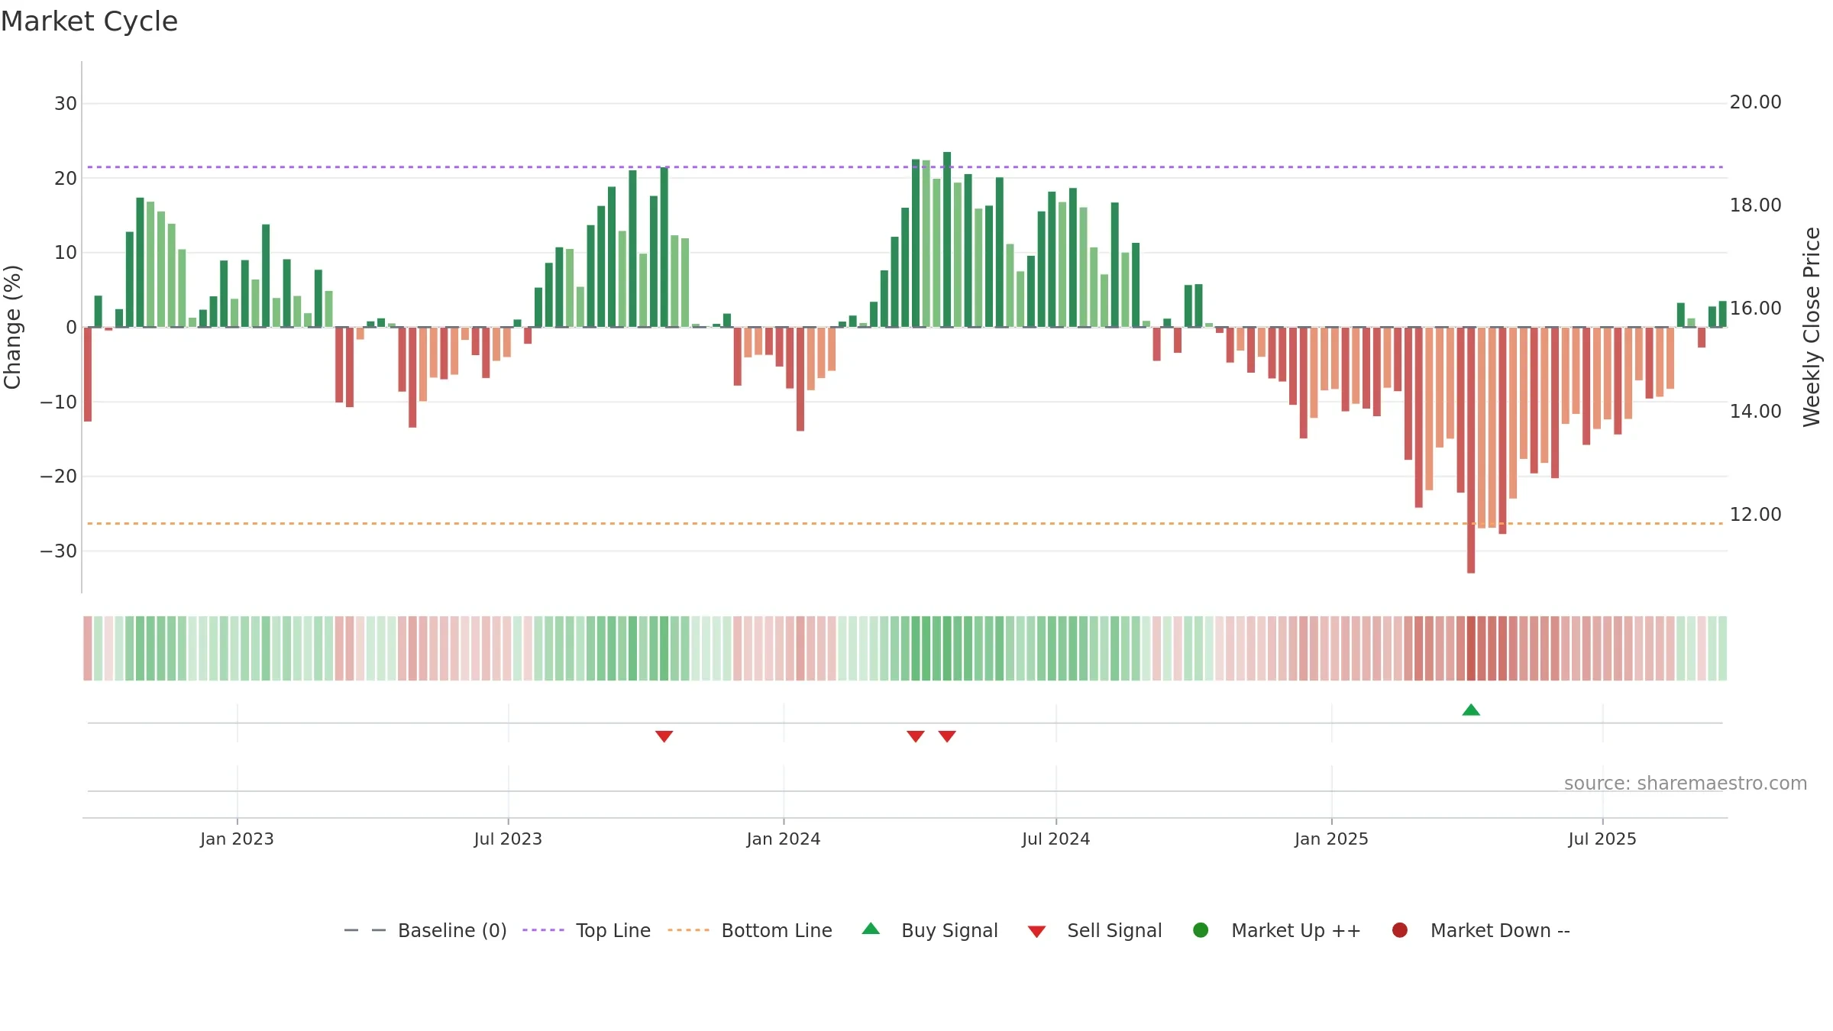Click the Jul 2024 axis label
Viewport: 1833px width, 1031px height.
tap(1056, 839)
